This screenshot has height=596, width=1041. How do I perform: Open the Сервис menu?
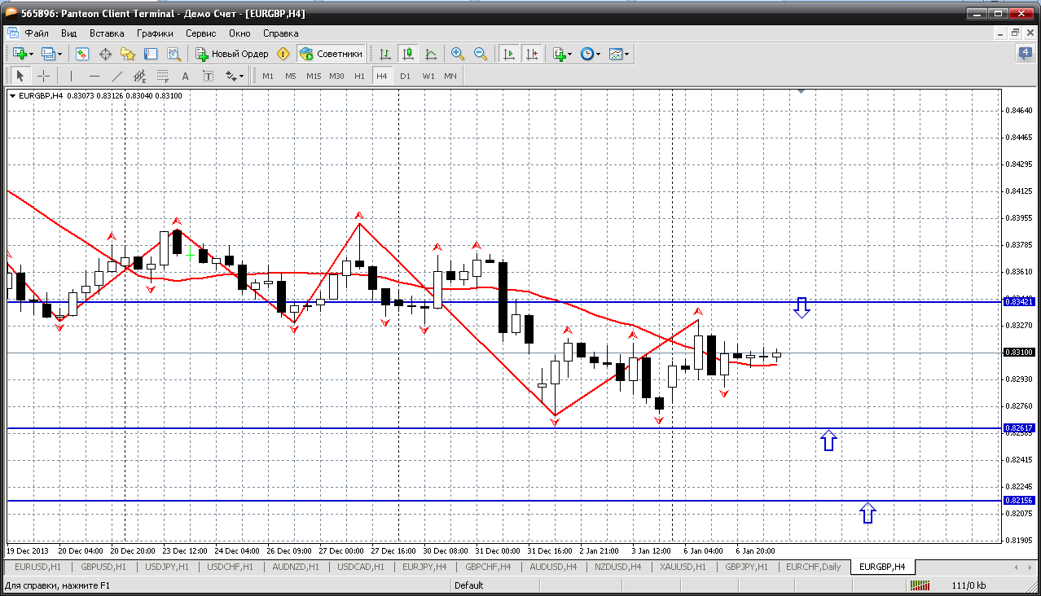200,33
